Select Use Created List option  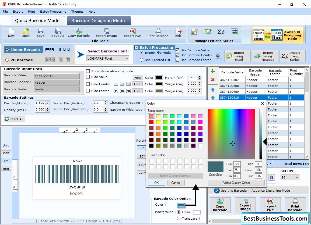[141, 60]
